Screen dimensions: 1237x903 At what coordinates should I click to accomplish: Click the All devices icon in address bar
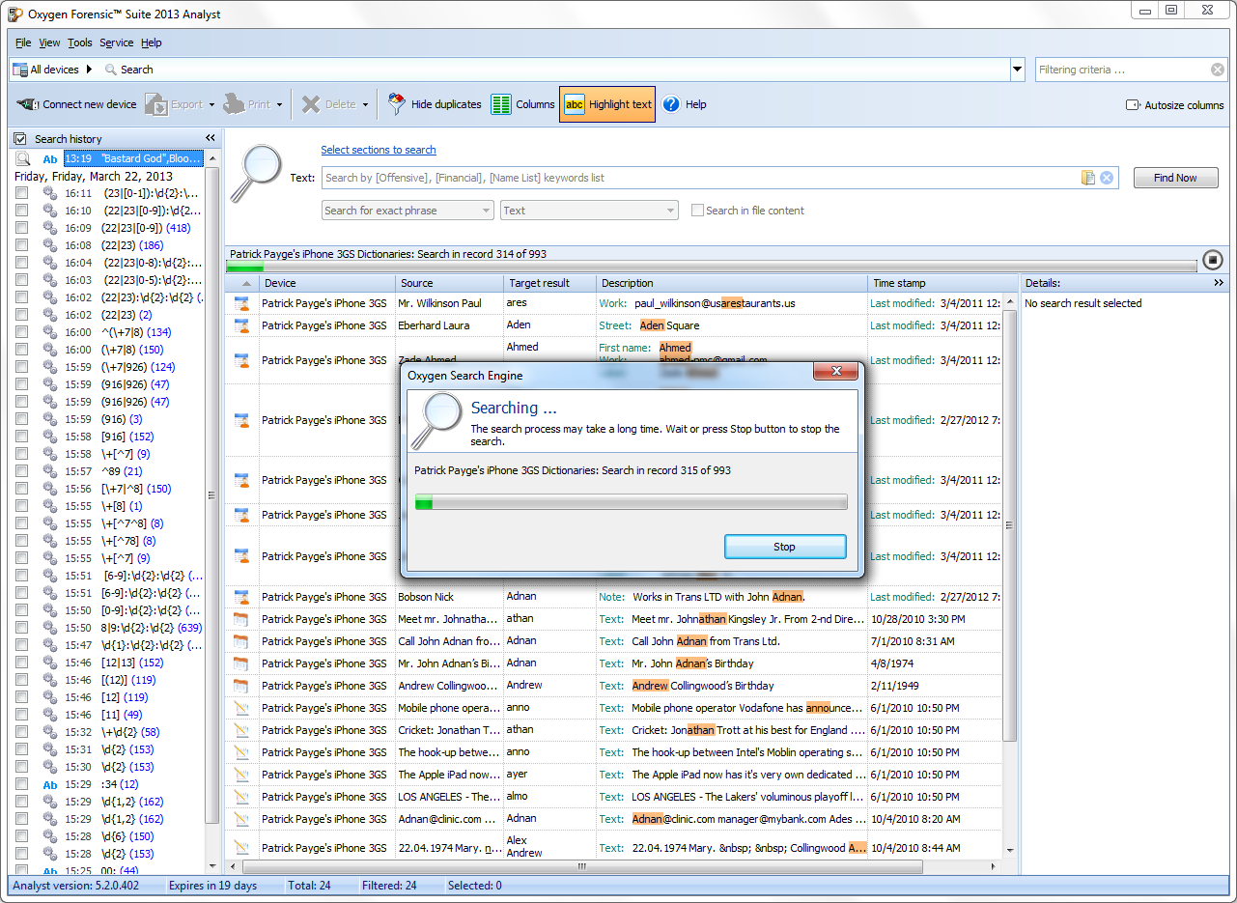pos(19,70)
